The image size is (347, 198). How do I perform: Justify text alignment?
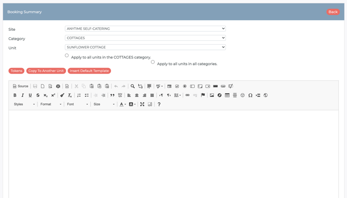[x=152, y=95]
